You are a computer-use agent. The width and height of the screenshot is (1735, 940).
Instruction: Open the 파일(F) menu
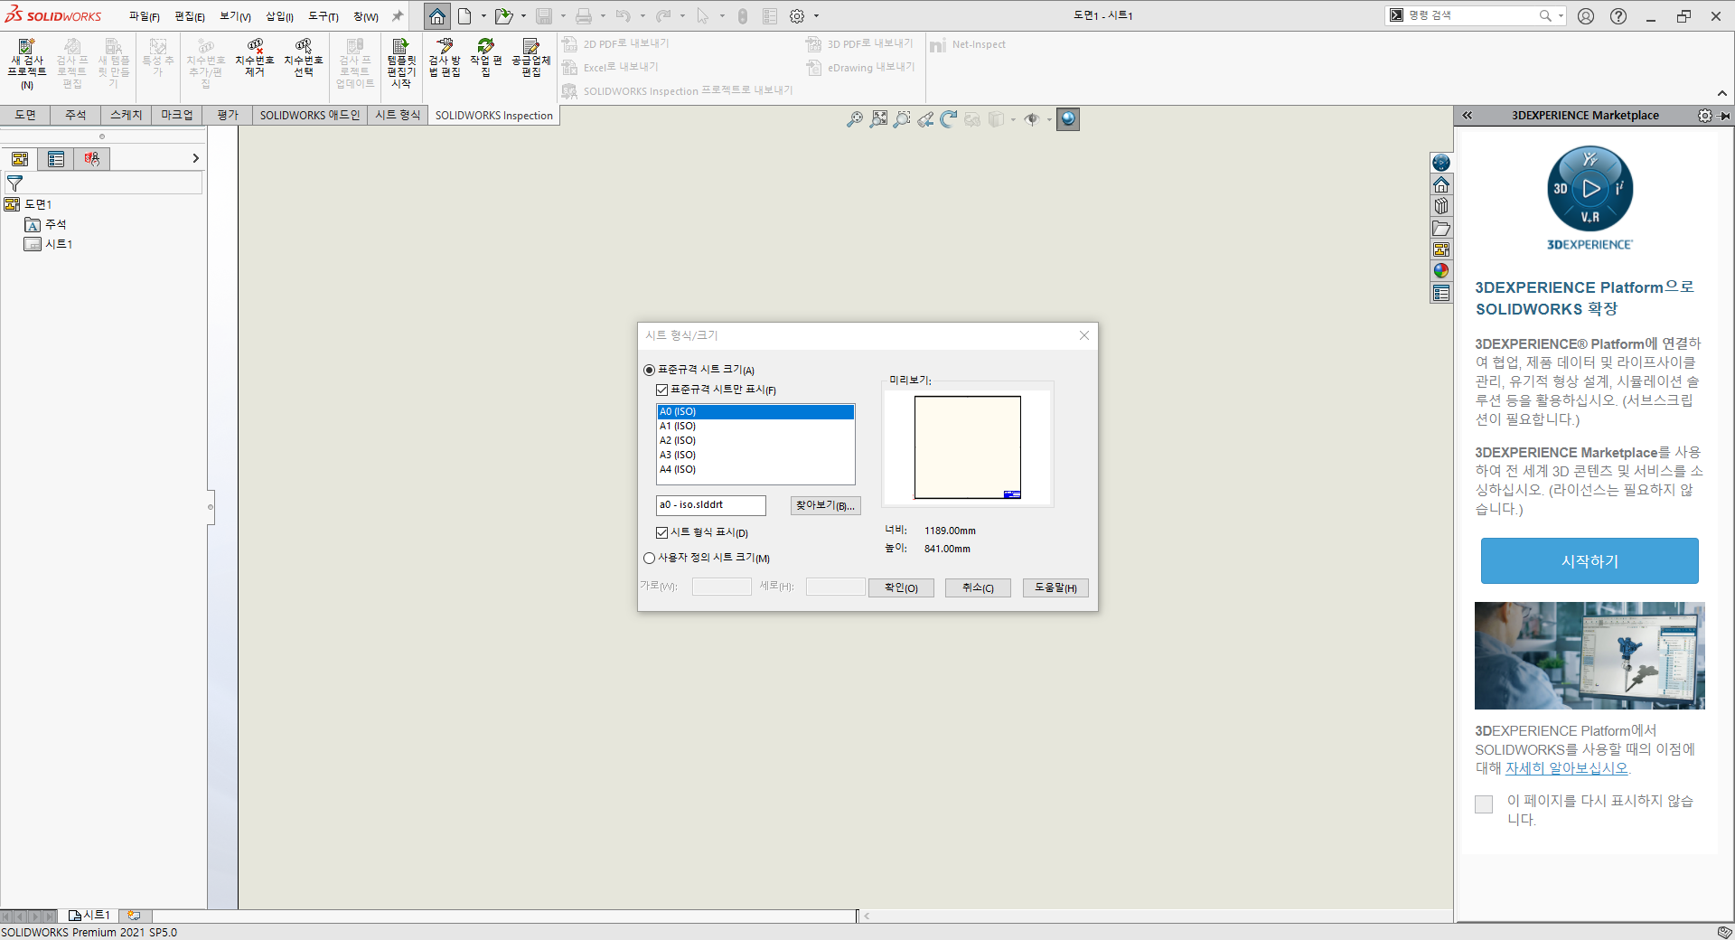[144, 16]
